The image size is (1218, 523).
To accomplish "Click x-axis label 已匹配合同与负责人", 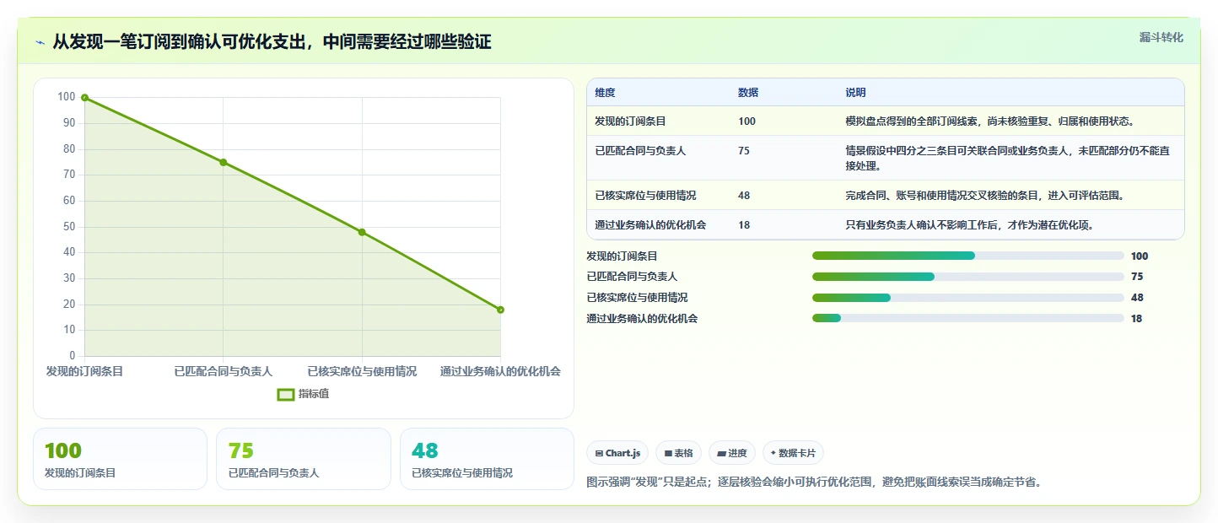I will [x=224, y=371].
